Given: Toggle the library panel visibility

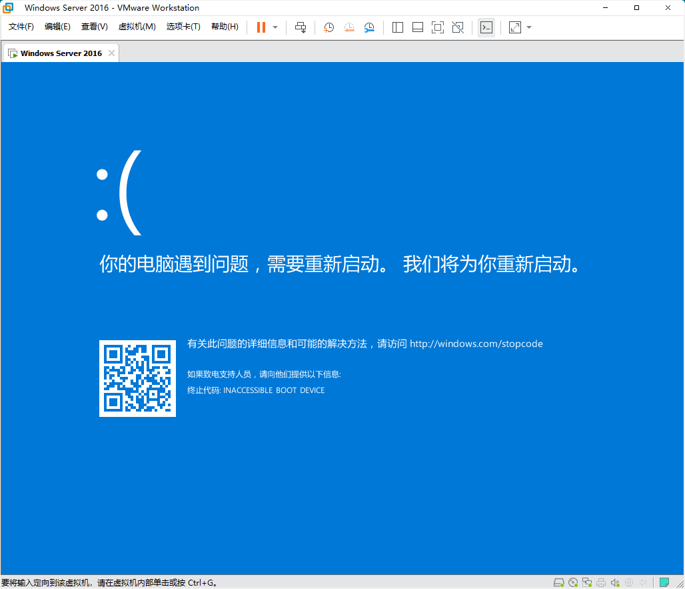Looking at the screenshot, I should (397, 27).
